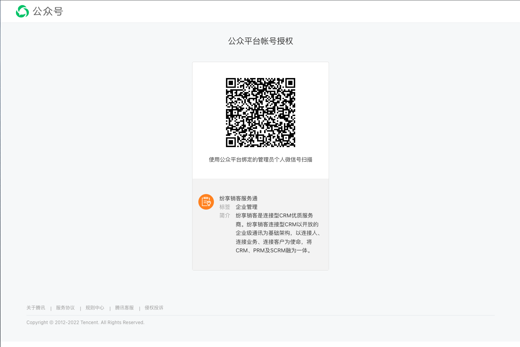Click the 公众平台帐号授权 page heading
The image size is (520, 347).
(x=261, y=41)
